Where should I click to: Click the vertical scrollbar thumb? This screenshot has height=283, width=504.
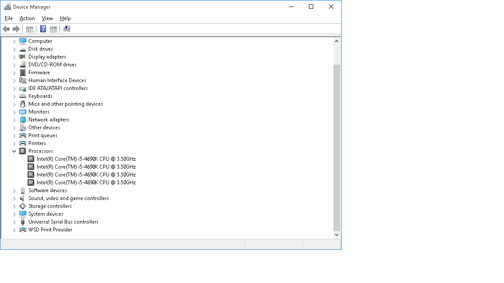coord(336,148)
